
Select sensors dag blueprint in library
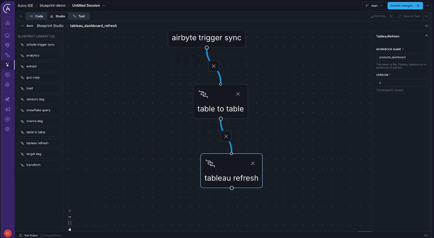[40, 99]
